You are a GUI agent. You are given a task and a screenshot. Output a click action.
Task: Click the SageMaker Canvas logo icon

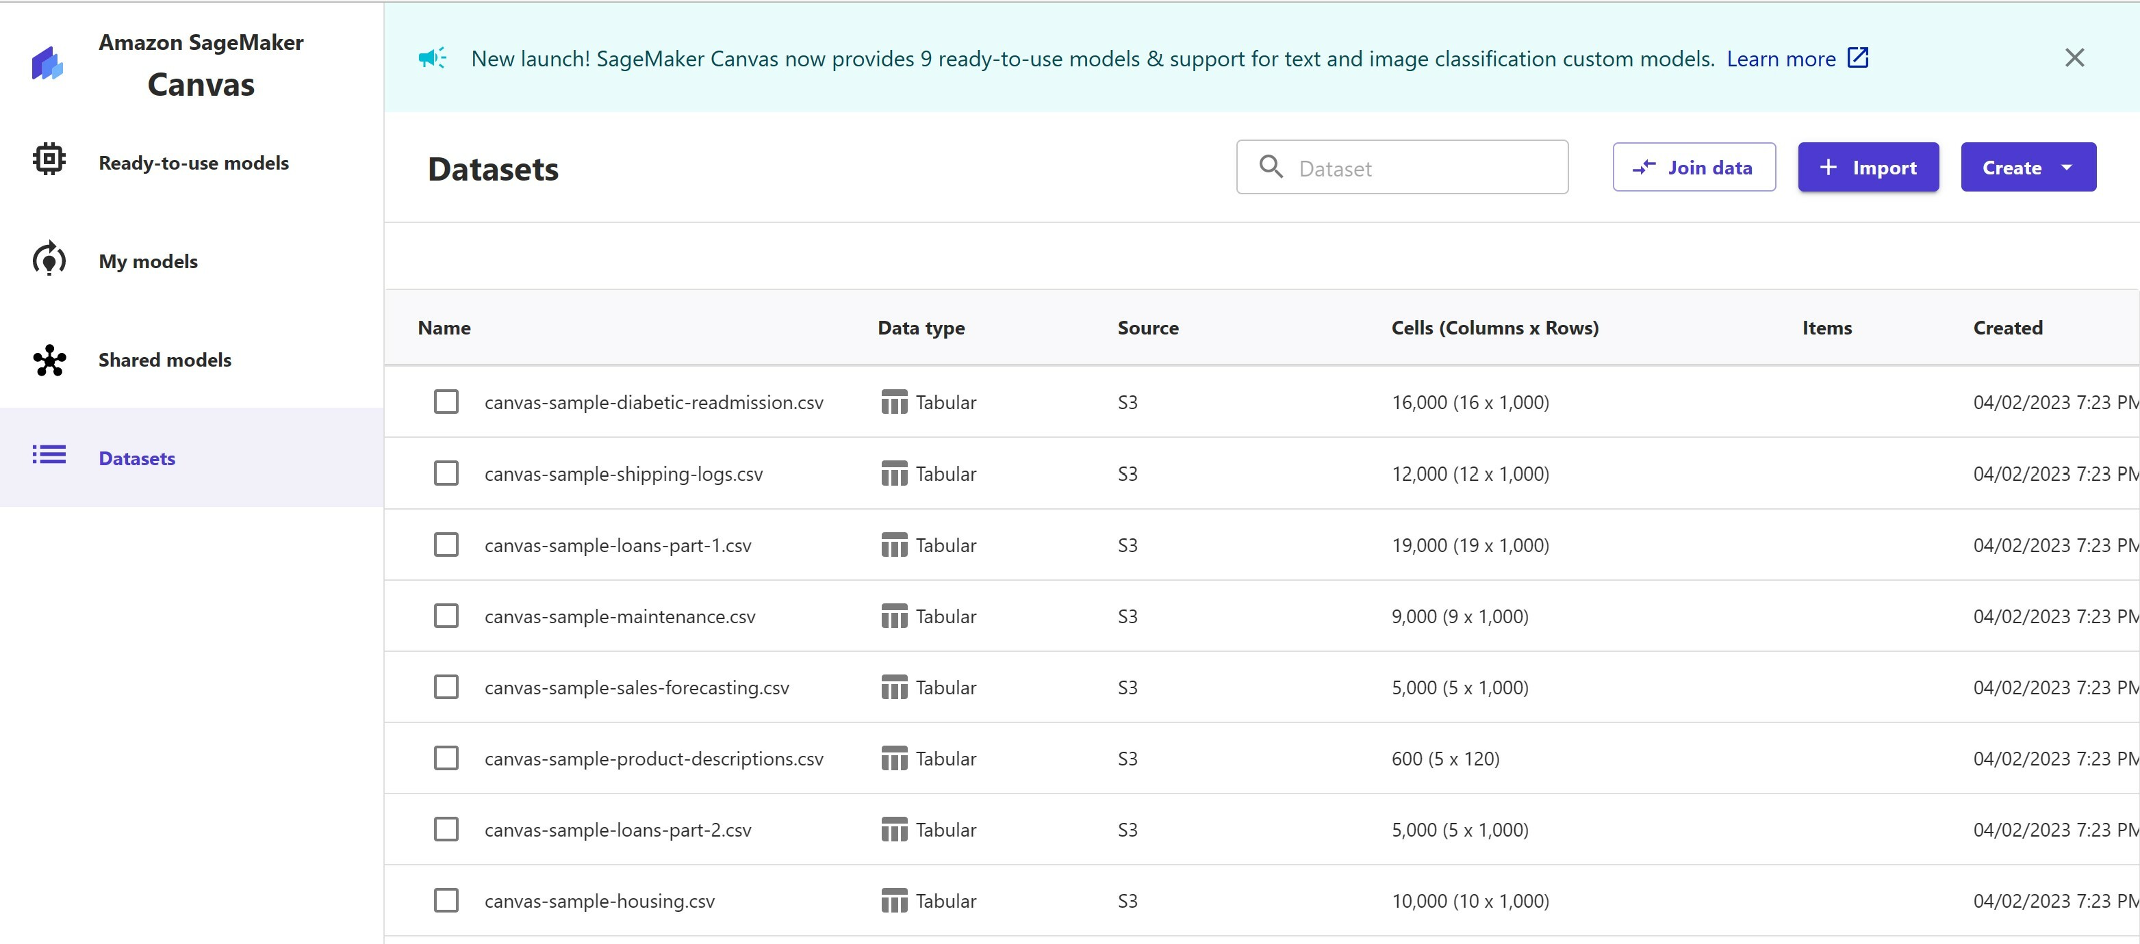(47, 64)
